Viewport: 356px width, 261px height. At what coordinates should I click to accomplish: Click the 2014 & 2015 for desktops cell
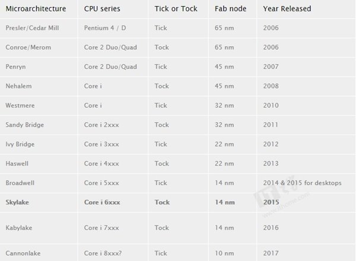[303, 183]
